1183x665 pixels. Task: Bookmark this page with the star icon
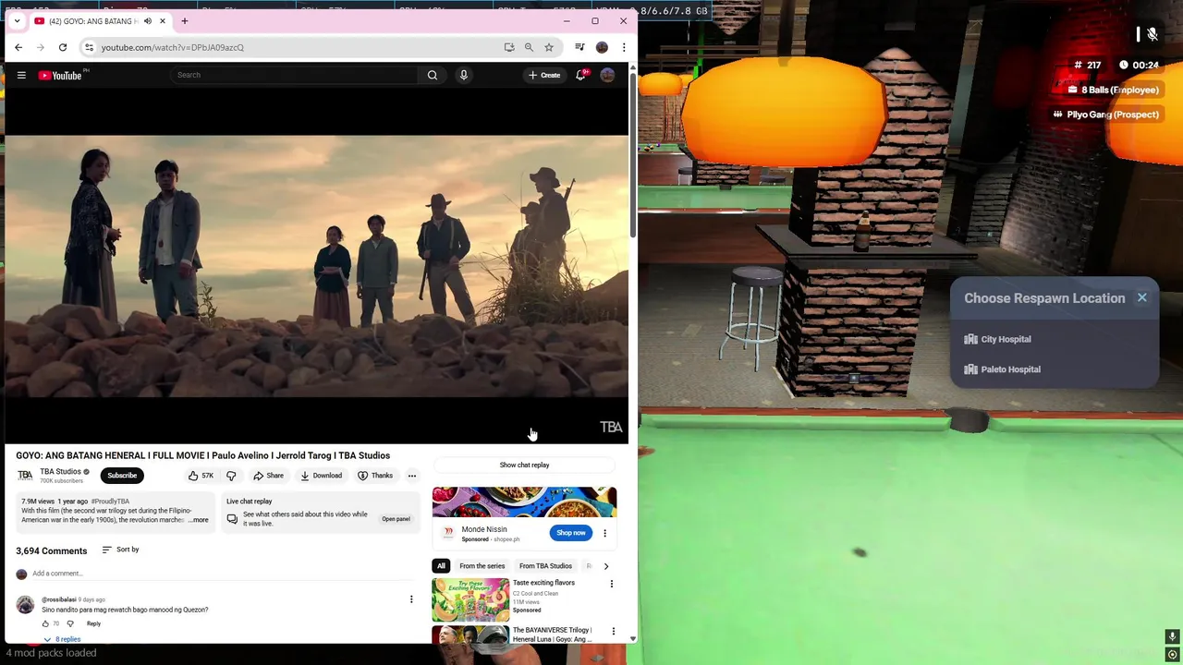[x=549, y=47]
